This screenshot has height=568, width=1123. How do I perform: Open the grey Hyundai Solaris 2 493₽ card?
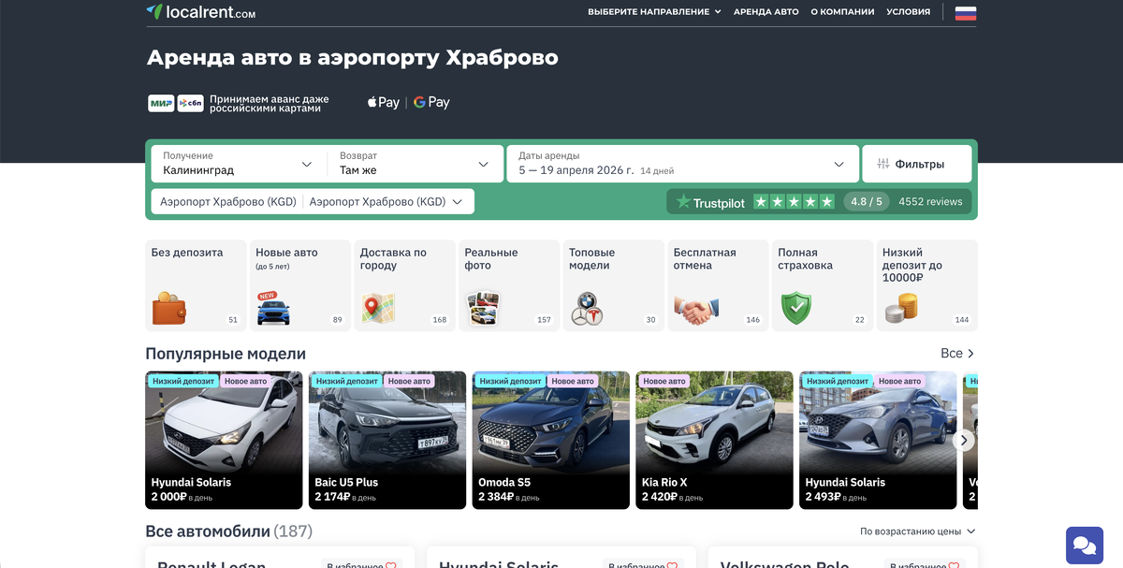pos(878,440)
